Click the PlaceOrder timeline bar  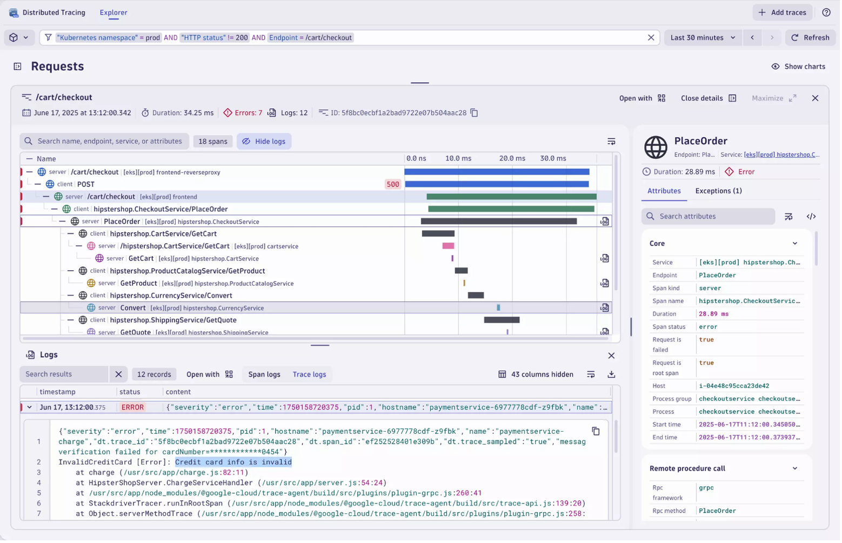click(x=500, y=222)
